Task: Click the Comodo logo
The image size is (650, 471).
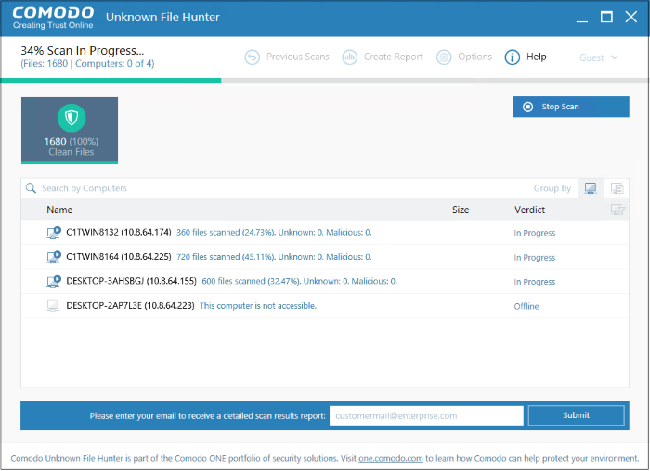Action: pos(53,19)
